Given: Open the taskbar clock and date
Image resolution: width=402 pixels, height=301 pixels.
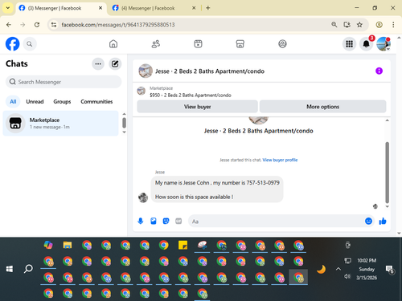Looking at the screenshot, I should [x=367, y=269].
